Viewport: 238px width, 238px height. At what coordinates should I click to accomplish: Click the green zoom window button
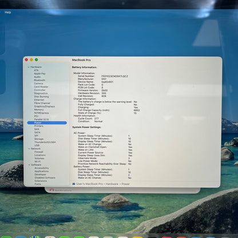pyautogui.click(x=37, y=59)
